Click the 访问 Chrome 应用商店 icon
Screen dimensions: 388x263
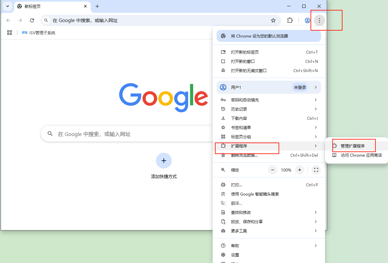(x=334, y=155)
